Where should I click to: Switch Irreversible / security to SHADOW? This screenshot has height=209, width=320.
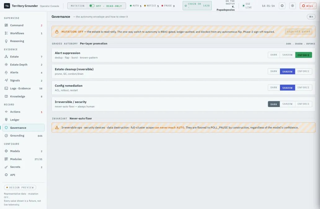(287, 104)
